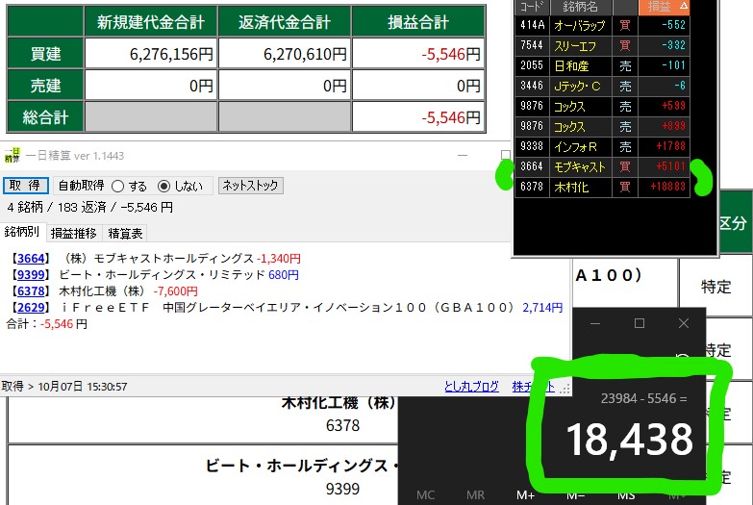Select the する auto-fetch radio button
Viewport: 753px width, 505px height.
[118, 186]
